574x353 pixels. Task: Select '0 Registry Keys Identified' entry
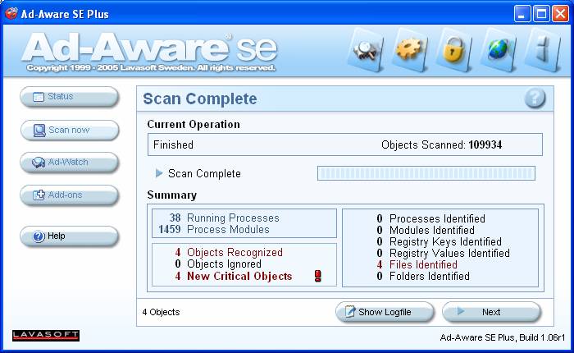coord(439,242)
